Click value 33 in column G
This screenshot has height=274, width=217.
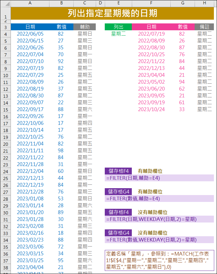[182, 109]
